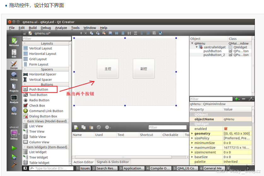Toggle the enabled property checkbox
Viewport: 264px width, 176px height.
point(226,129)
